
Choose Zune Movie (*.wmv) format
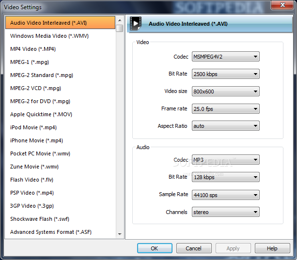pyautogui.click(x=60, y=167)
